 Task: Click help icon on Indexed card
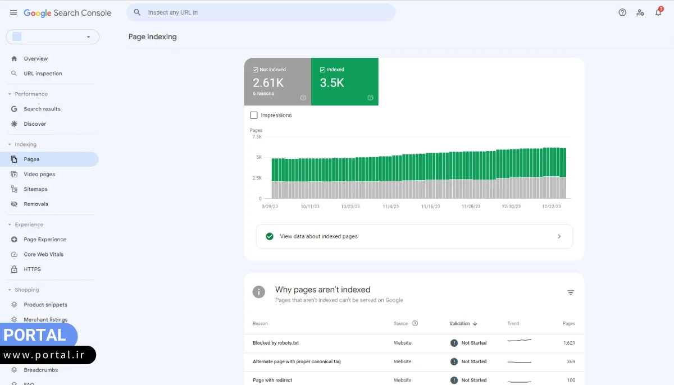click(370, 98)
